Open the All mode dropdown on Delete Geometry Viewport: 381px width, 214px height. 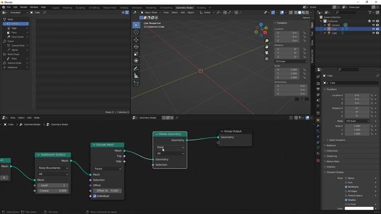click(x=170, y=153)
